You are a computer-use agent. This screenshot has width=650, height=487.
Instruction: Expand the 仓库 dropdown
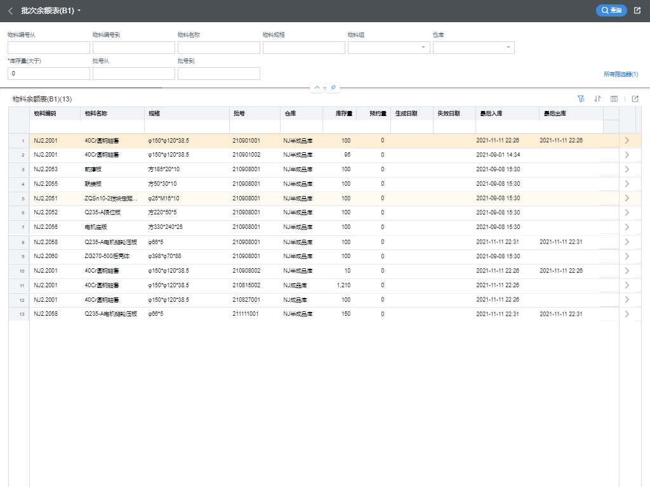tap(508, 48)
